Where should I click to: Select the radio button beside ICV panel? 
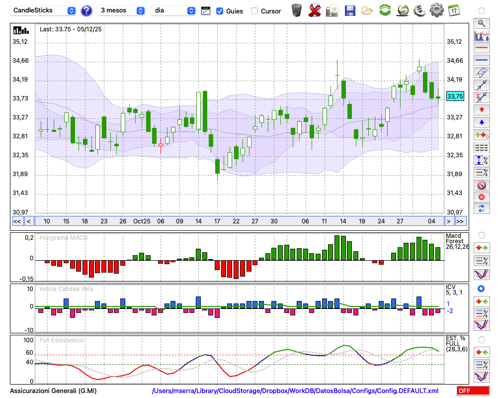click(481, 289)
